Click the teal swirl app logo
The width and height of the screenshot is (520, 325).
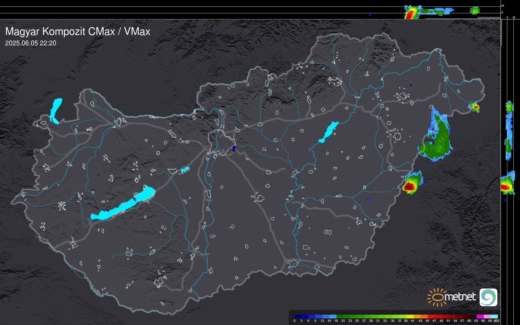tap(488, 297)
